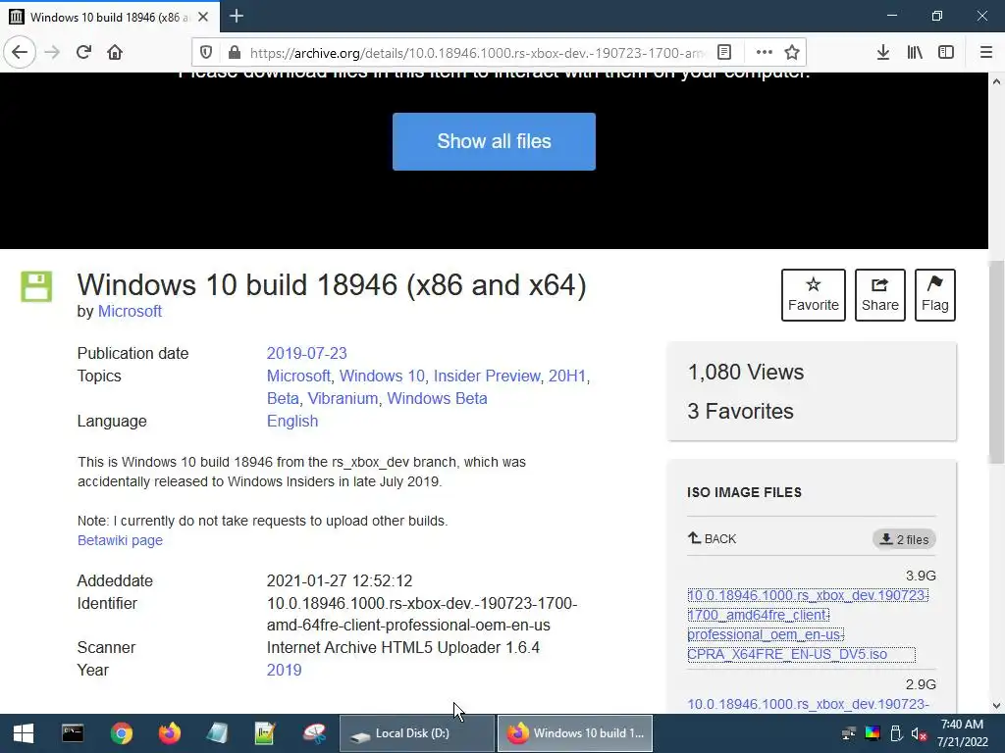The image size is (1005, 753).
Task: Open the 2.9G ISO file link
Action: (x=808, y=704)
